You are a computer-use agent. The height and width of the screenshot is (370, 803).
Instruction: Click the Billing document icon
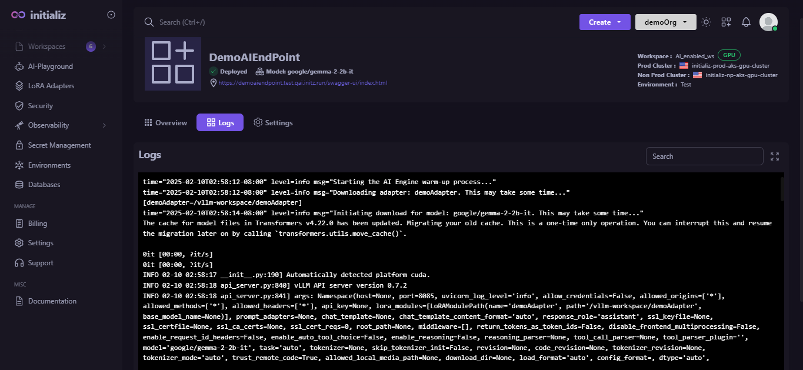pos(19,224)
